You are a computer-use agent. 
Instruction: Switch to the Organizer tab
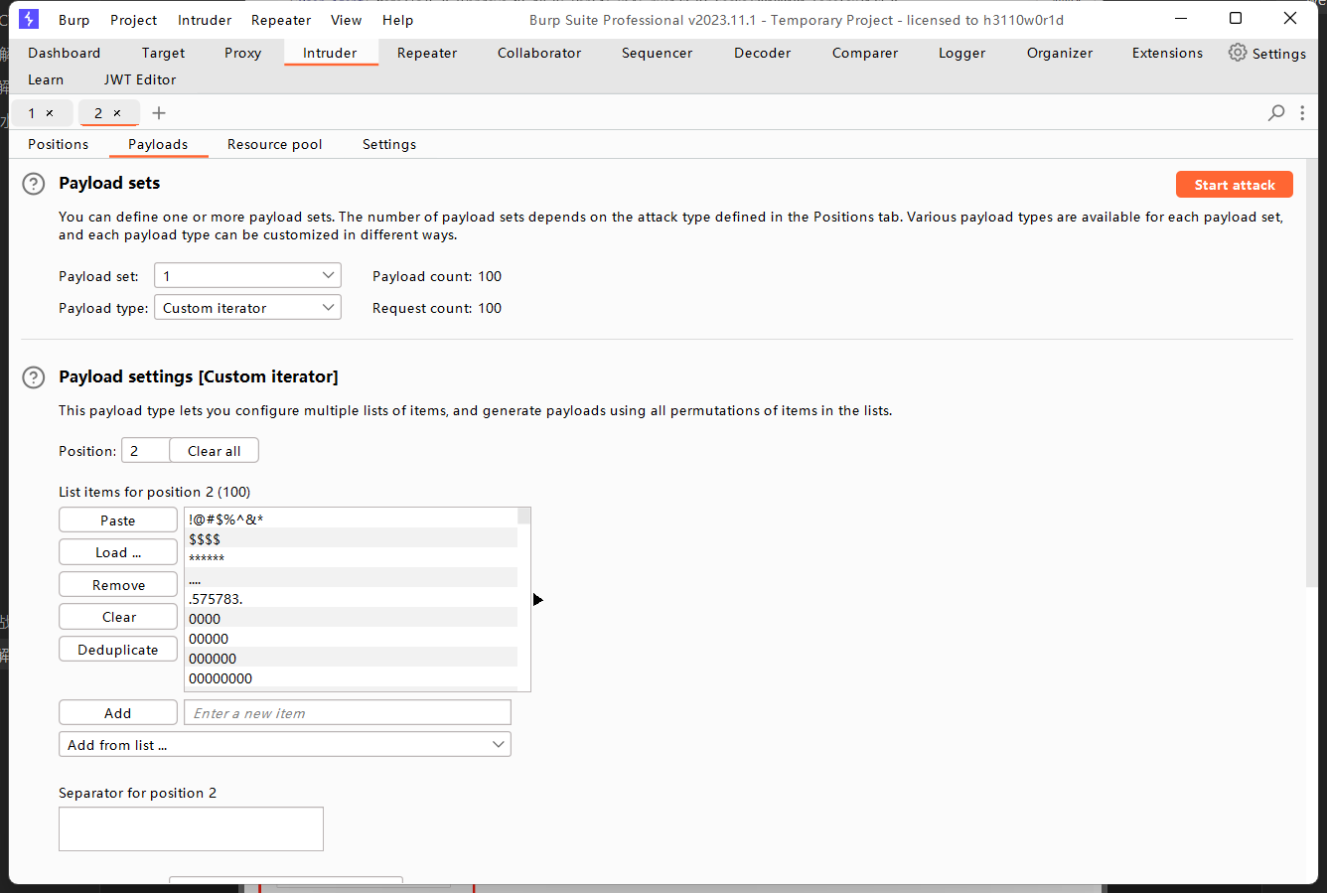coord(1060,53)
